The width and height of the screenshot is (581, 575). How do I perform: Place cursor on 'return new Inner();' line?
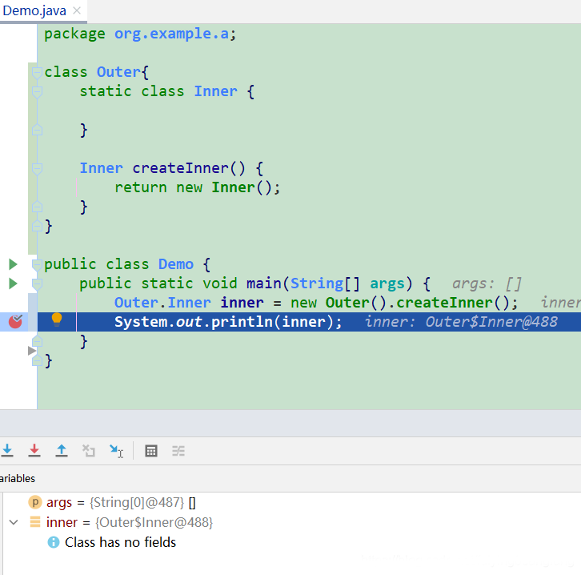coord(197,187)
